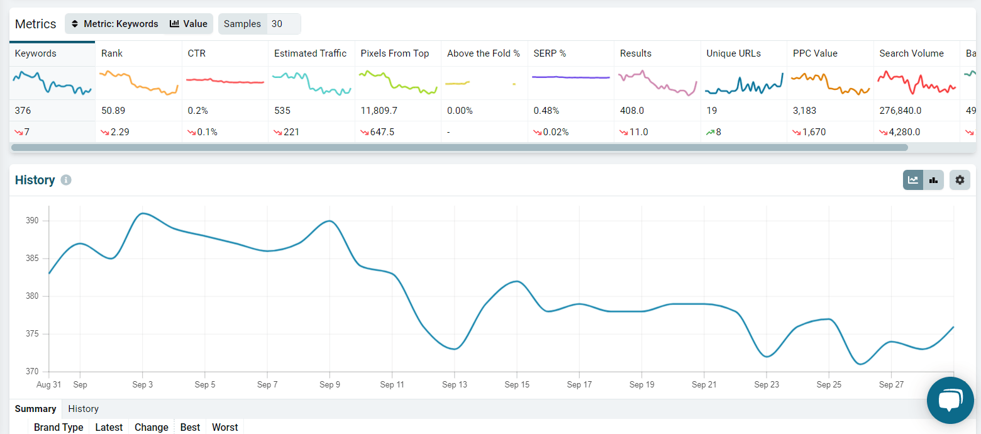
Task: Click the Estimated Traffic value 535
Action: (x=282, y=111)
